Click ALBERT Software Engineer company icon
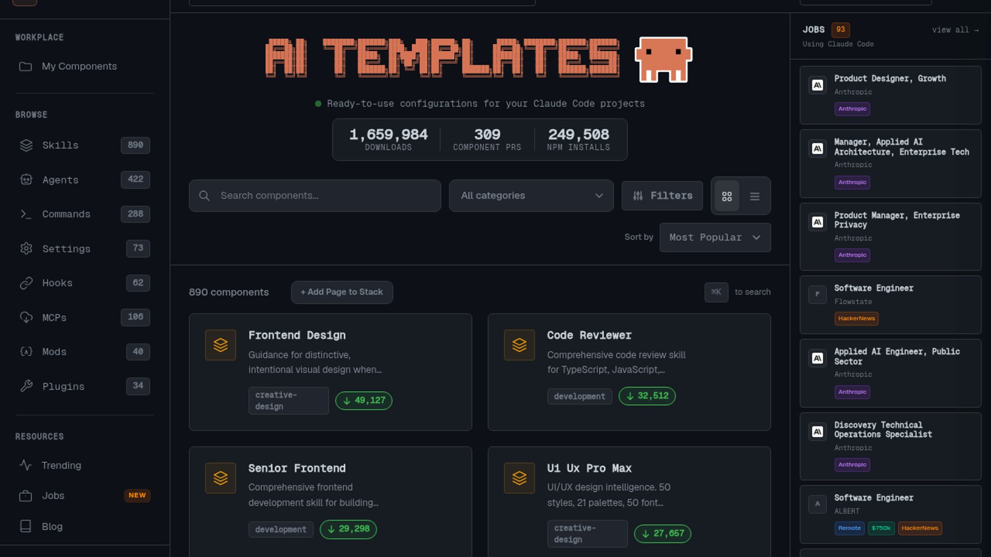Screen dimensions: 991x557 point(817,504)
